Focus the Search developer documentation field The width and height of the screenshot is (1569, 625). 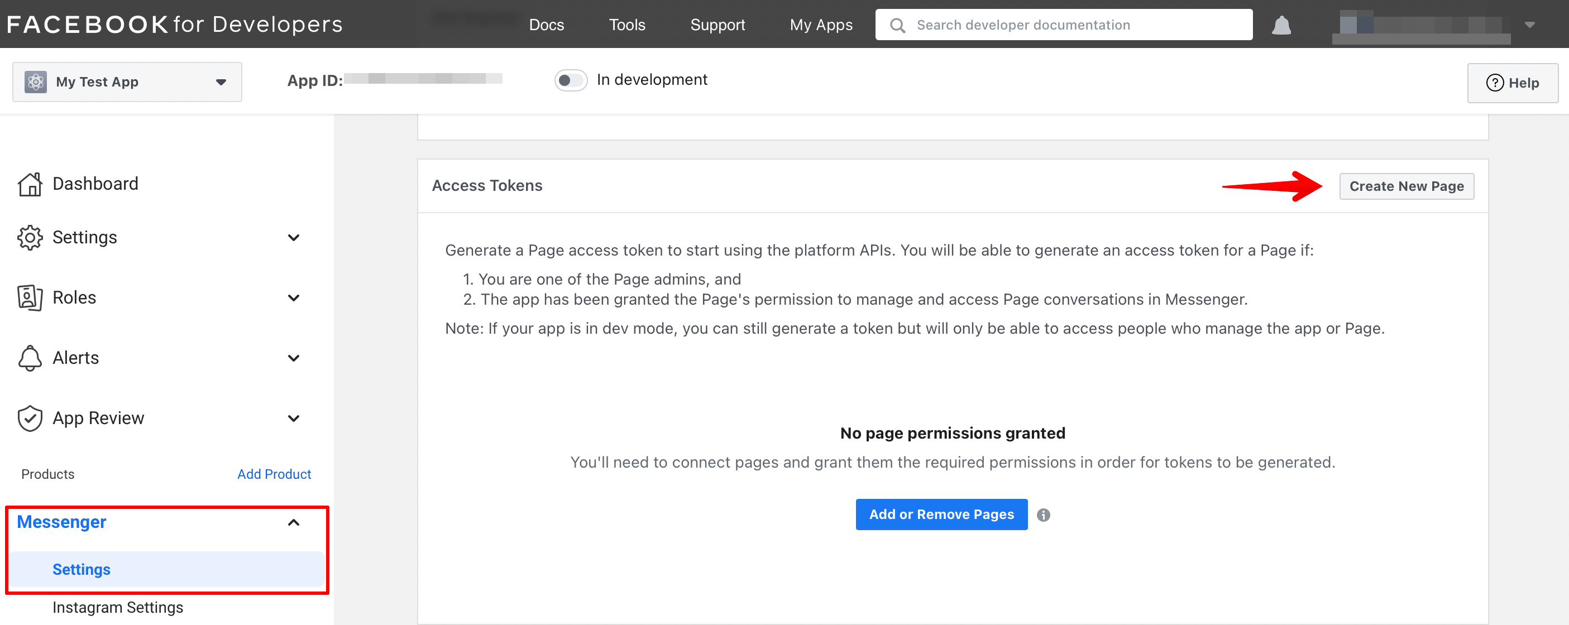pyautogui.click(x=1064, y=25)
